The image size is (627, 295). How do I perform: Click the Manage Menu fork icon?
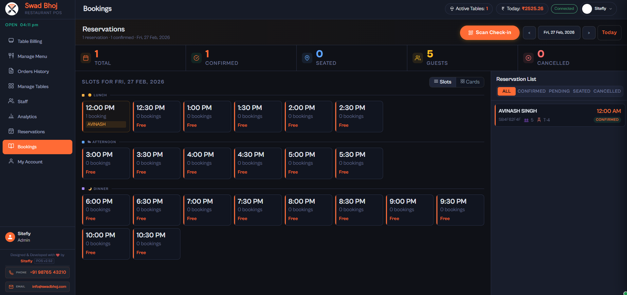[11, 56]
